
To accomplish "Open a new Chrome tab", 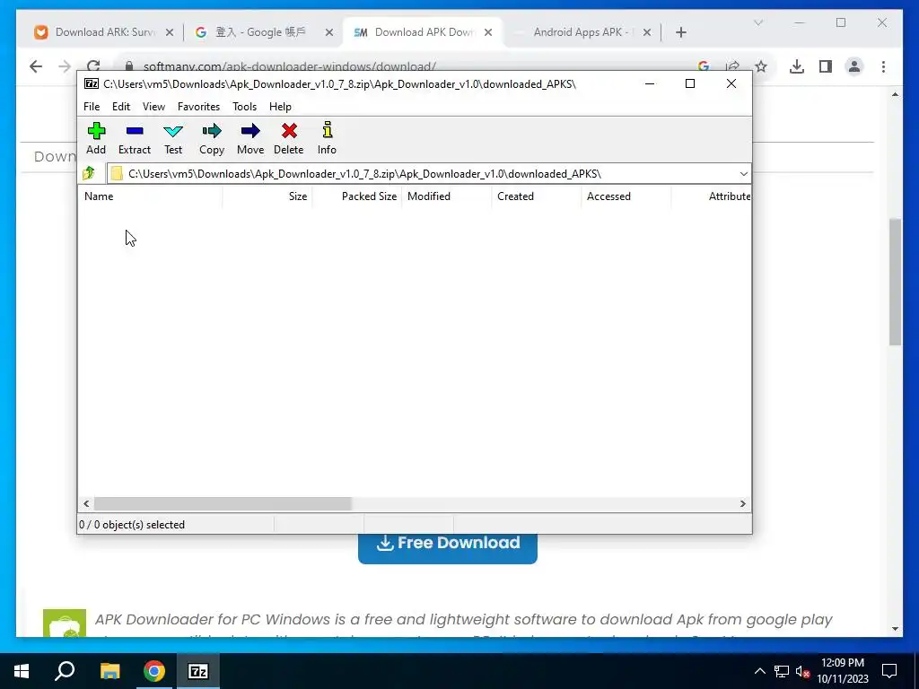I will point(681,32).
